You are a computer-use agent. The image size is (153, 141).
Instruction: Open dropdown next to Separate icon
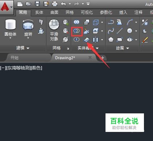(102, 40)
